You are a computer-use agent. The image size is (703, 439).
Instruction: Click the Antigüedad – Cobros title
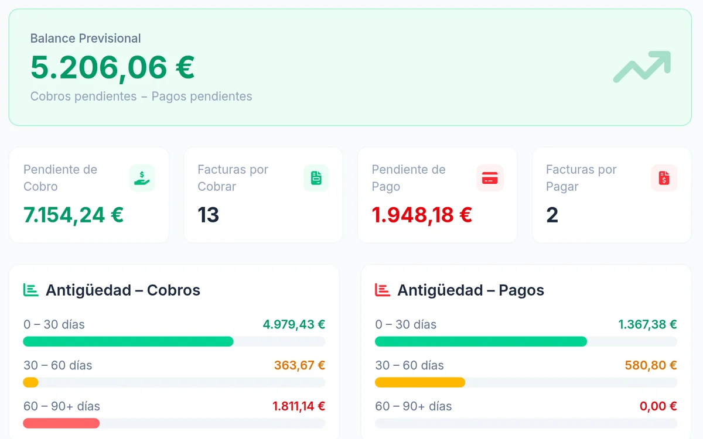click(123, 290)
